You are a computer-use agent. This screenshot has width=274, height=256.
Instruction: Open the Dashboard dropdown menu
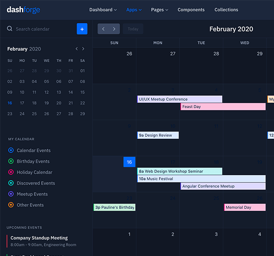(x=103, y=10)
